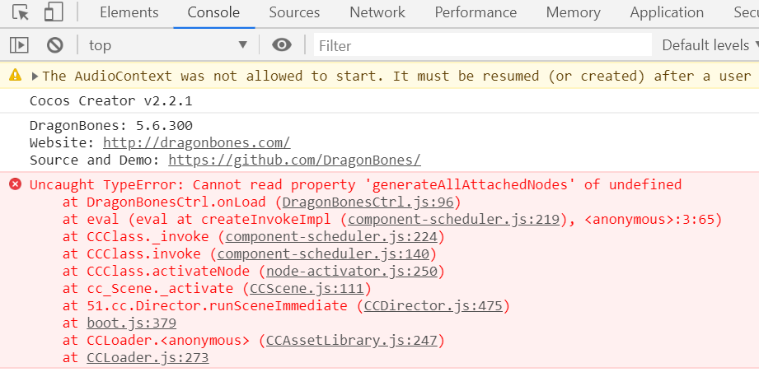The image size is (759, 372).
Task: Show the console sidebar panel
Action: click(x=21, y=45)
